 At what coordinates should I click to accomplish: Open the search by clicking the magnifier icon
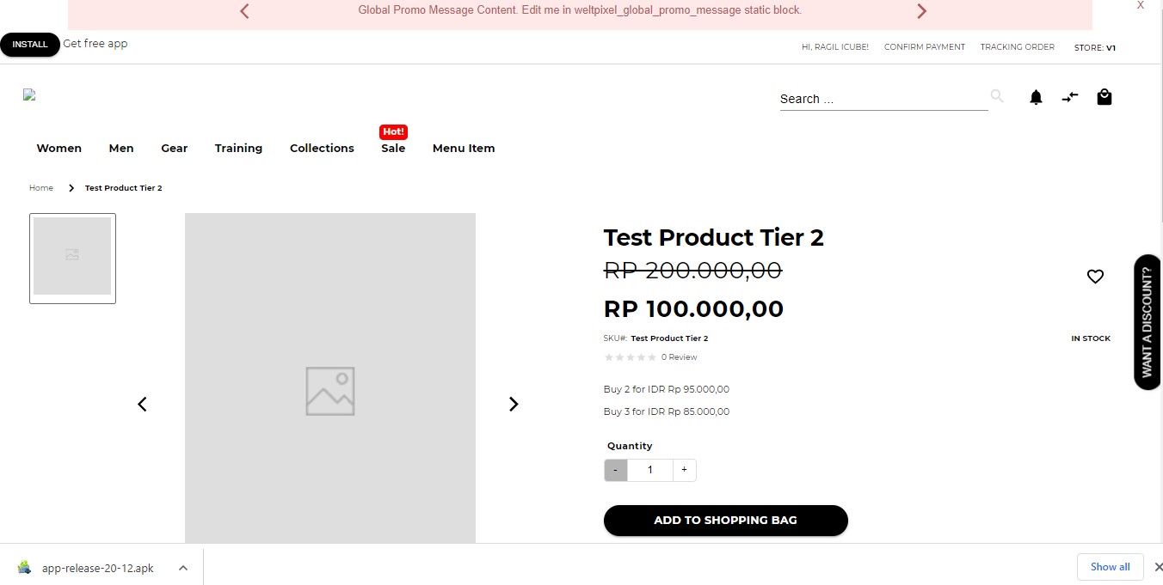[996, 96]
